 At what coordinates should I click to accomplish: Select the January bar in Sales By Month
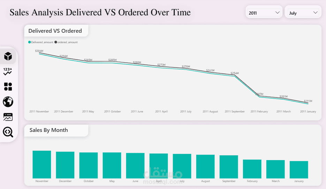pos(299,170)
